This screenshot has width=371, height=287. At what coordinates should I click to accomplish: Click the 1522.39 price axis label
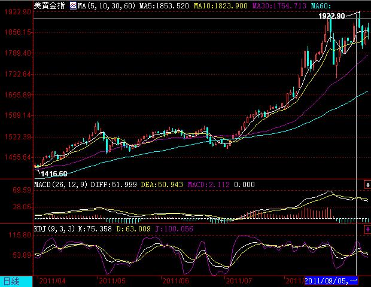pos(18,137)
